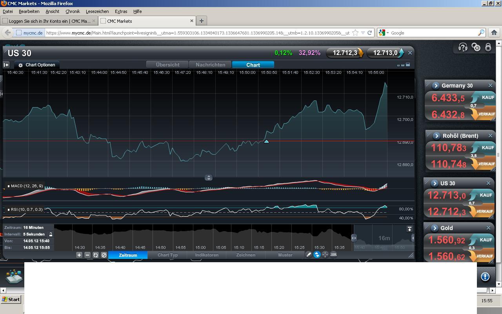Click the crosshair cursor tool icon
Image resolution: width=502 pixels, height=314 pixels.
pyautogui.click(x=325, y=254)
